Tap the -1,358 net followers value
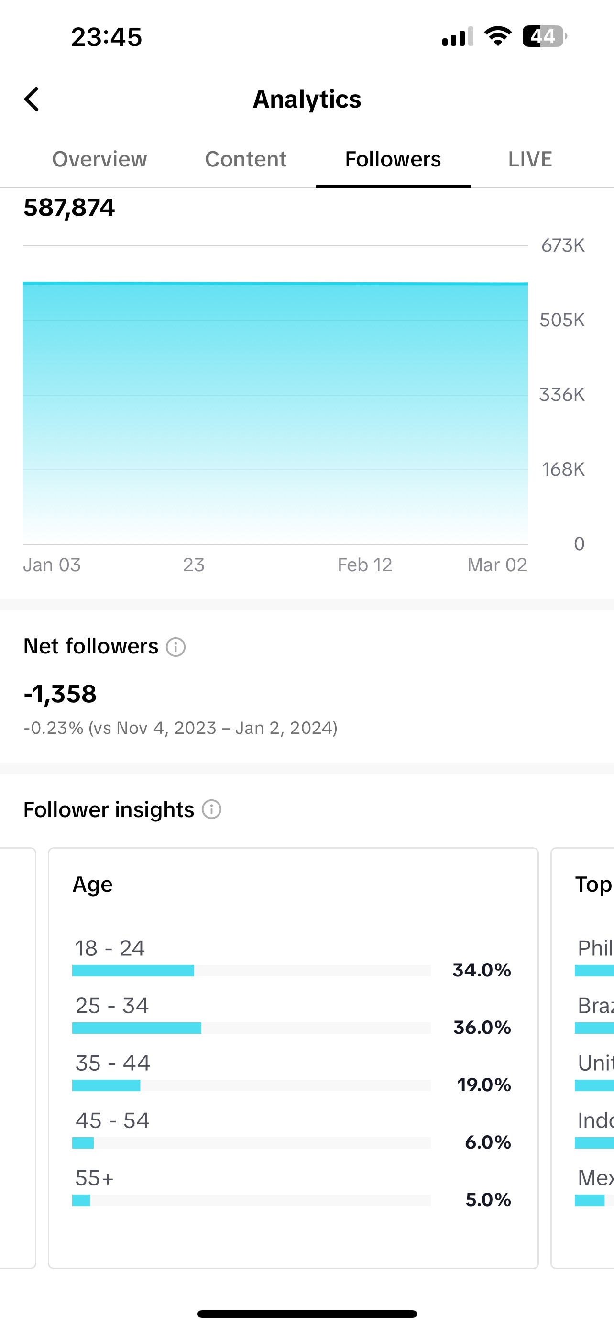 click(60, 694)
